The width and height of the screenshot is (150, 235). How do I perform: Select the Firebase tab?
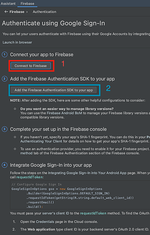point(27,4)
